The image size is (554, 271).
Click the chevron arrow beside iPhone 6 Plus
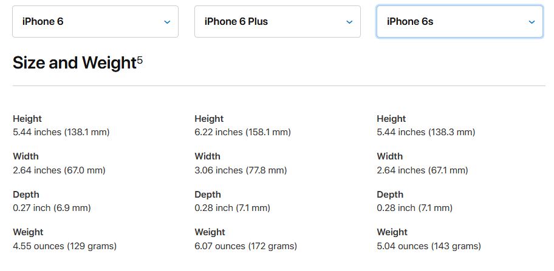pos(349,22)
